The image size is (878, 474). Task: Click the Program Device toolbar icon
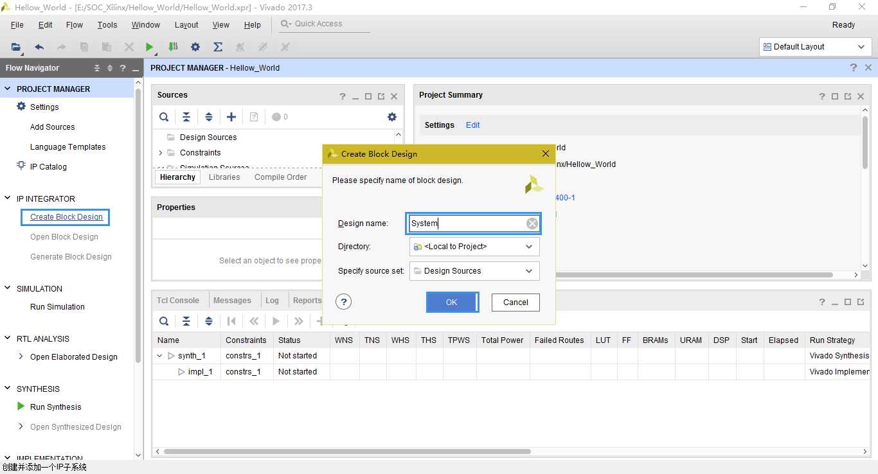(x=173, y=47)
